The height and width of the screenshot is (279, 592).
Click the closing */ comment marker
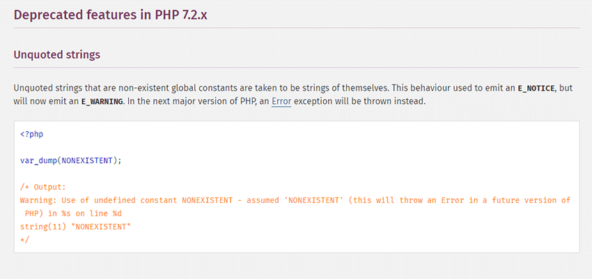tap(25, 240)
